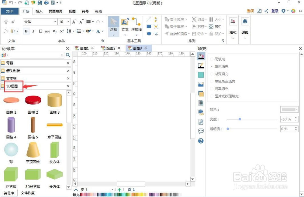Screen dimensions: 304x197
Task: Click the help question mark icon
Action: (201, 141)
